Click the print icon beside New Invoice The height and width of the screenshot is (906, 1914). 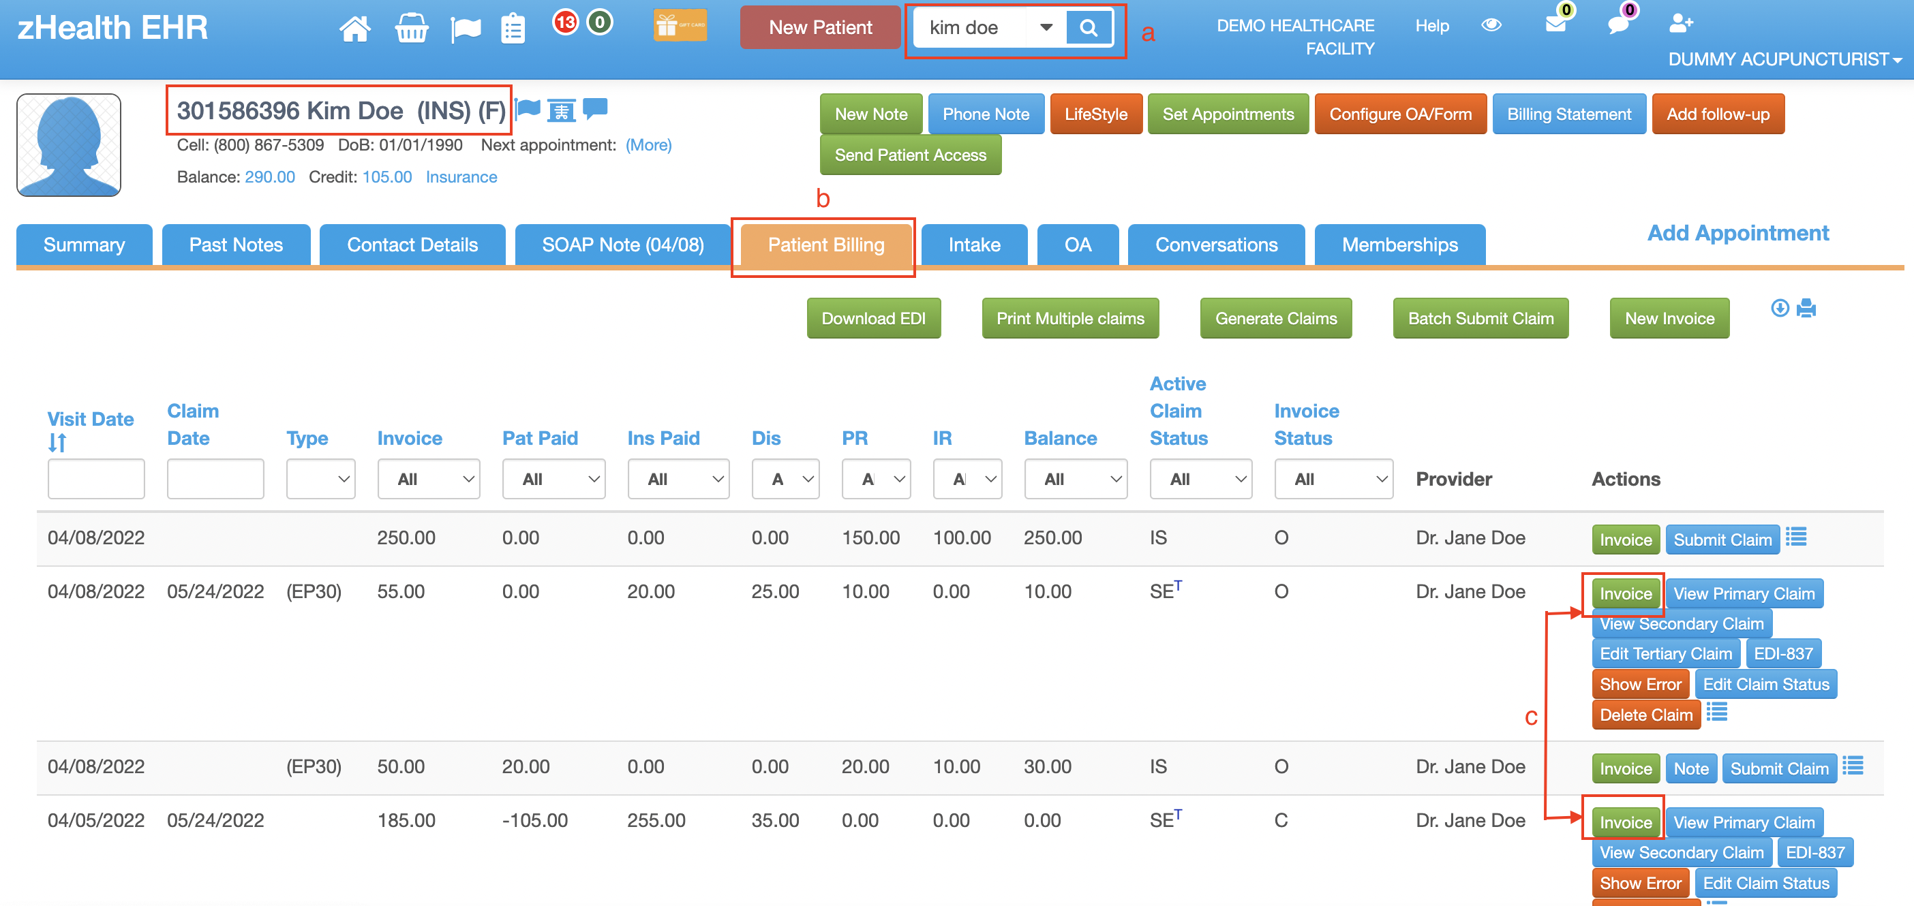(x=1806, y=308)
